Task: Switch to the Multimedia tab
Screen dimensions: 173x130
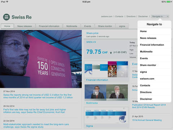Action: click(72, 26)
